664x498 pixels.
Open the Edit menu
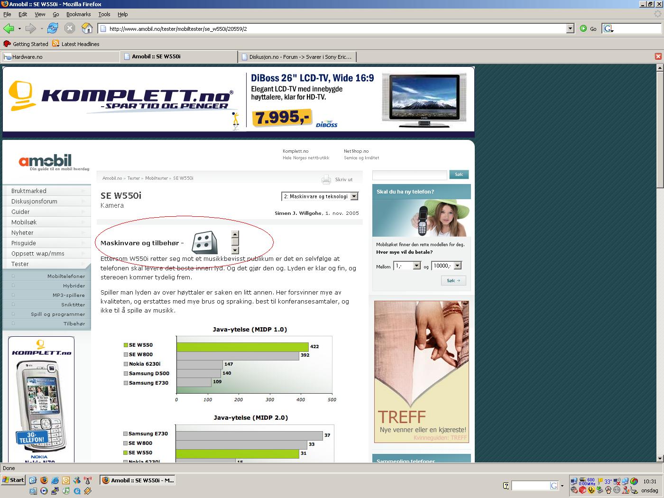click(23, 14)
